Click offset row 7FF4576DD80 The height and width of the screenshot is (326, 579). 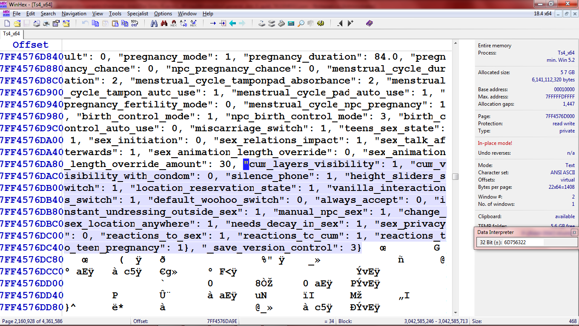pos(32,307)
